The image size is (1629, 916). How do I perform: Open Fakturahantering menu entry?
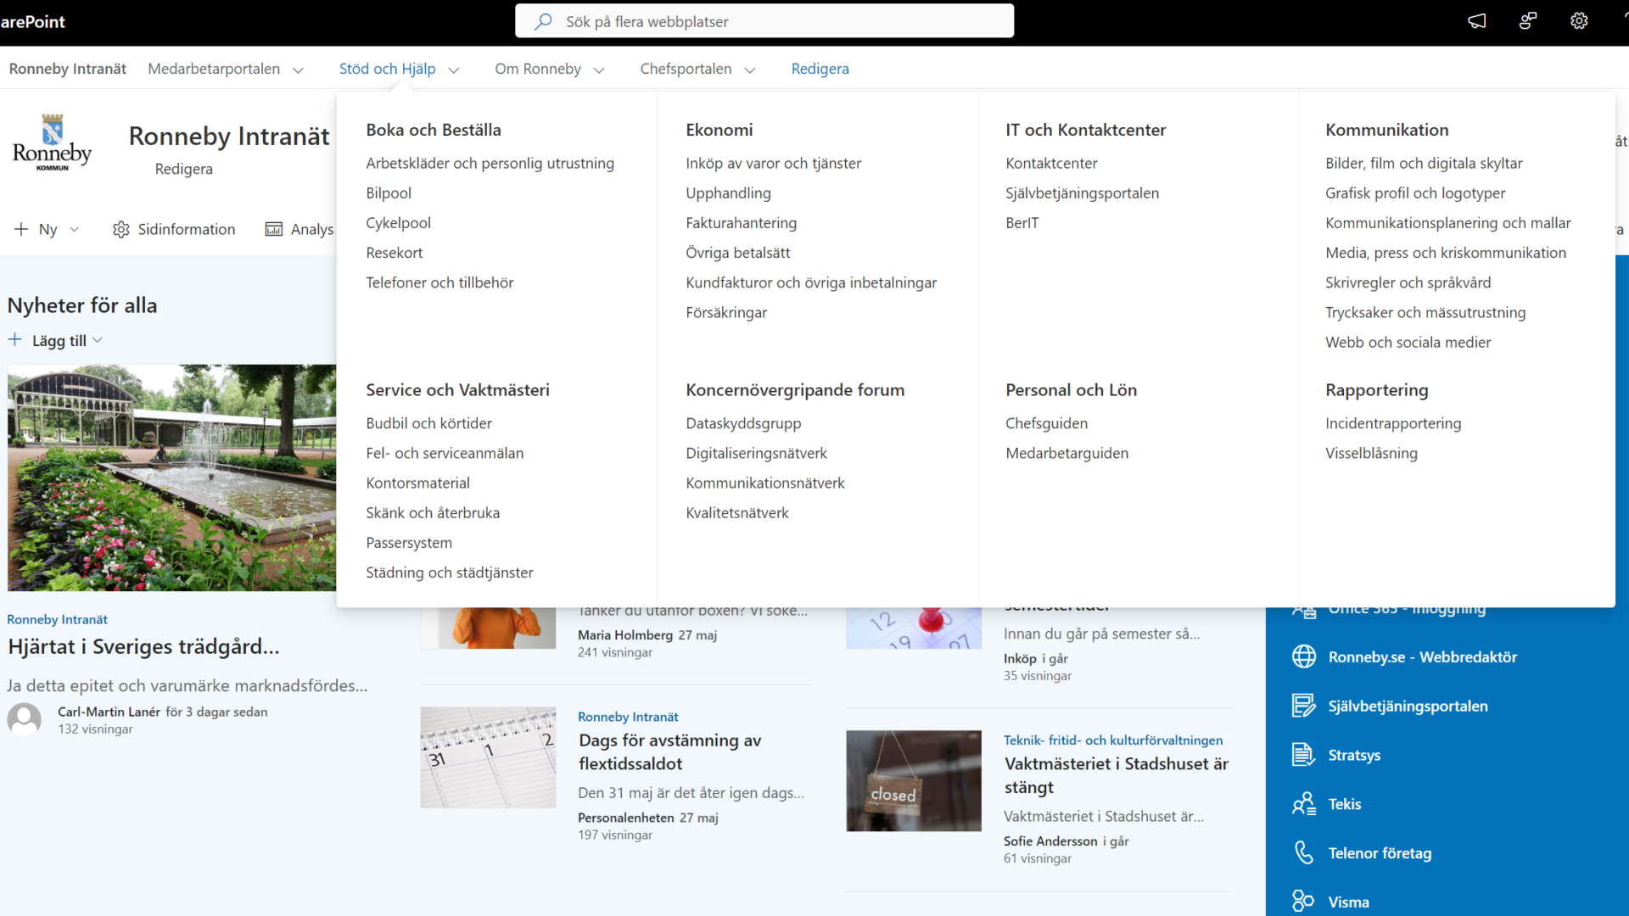[x=742, y=223]
